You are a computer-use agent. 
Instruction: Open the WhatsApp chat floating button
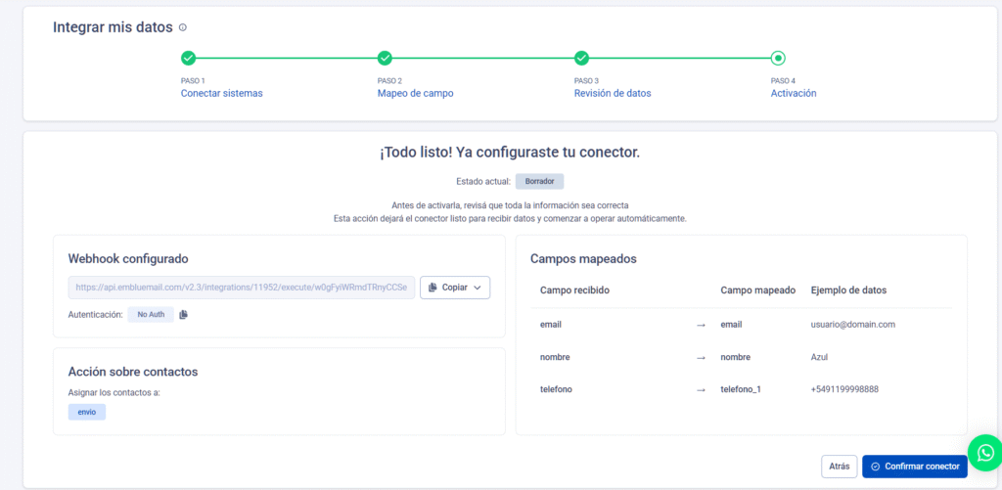click(985, 453)
